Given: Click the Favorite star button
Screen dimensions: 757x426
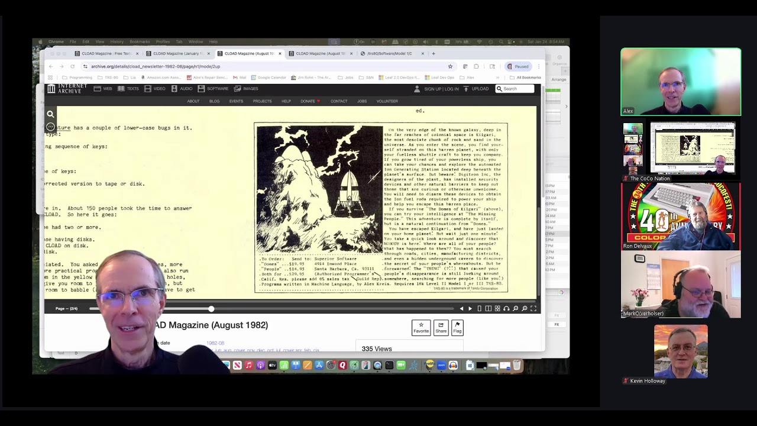Looking at the screenshot, I should coord(421,328).
